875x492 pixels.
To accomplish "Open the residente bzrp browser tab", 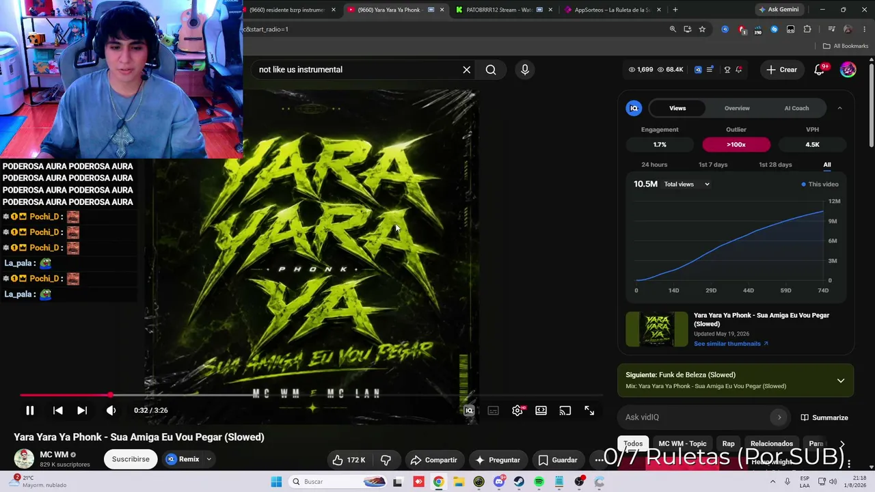I will coord(286,10).
